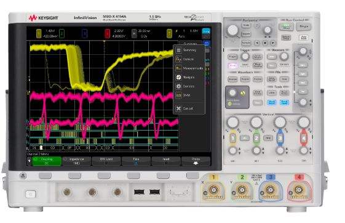Push the Force Trigger key
This screenshot has height=223, width=345.
(258, 57)
